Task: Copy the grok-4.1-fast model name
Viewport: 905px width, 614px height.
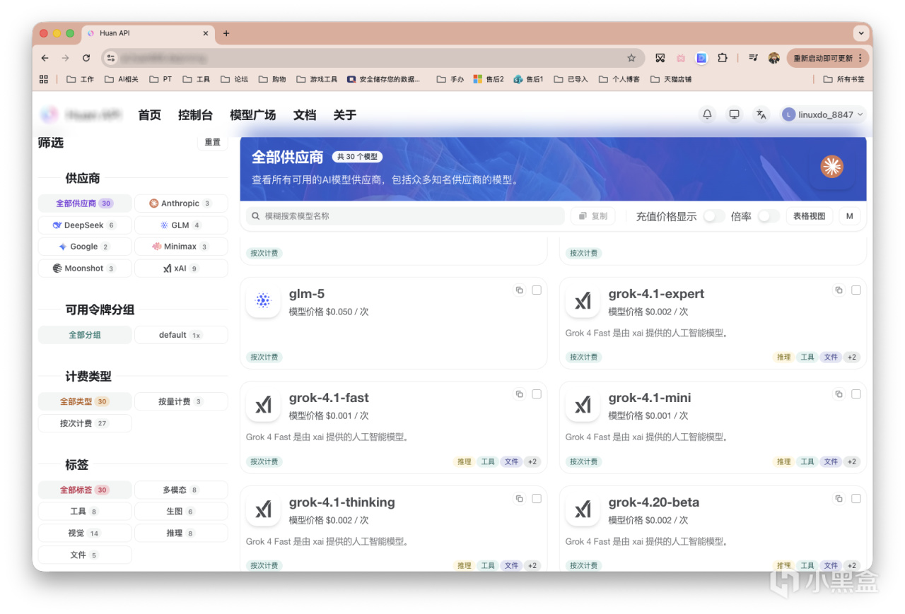Action: [x=520, y=394]
